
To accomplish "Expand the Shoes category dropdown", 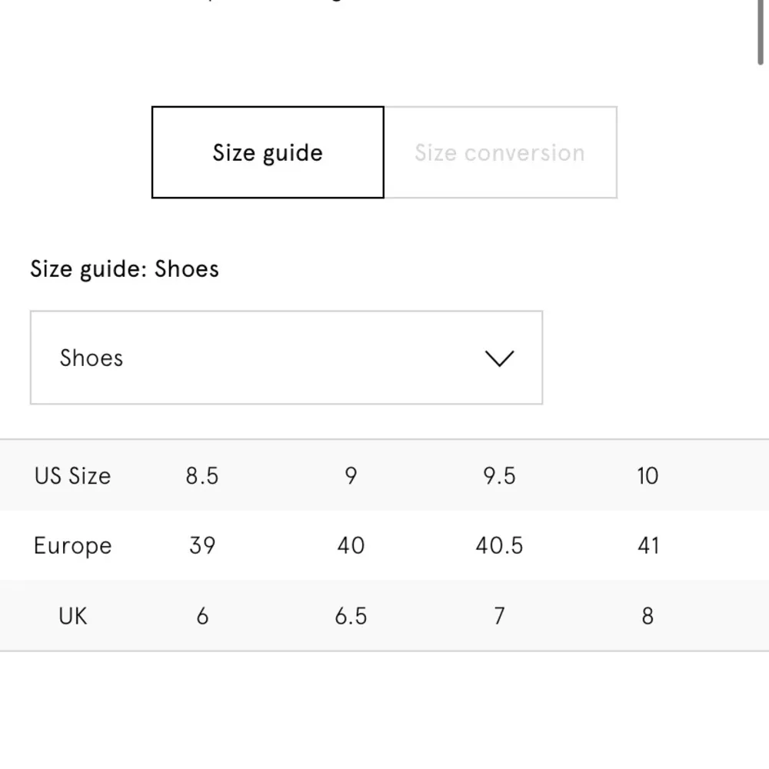I will (286, 358).
